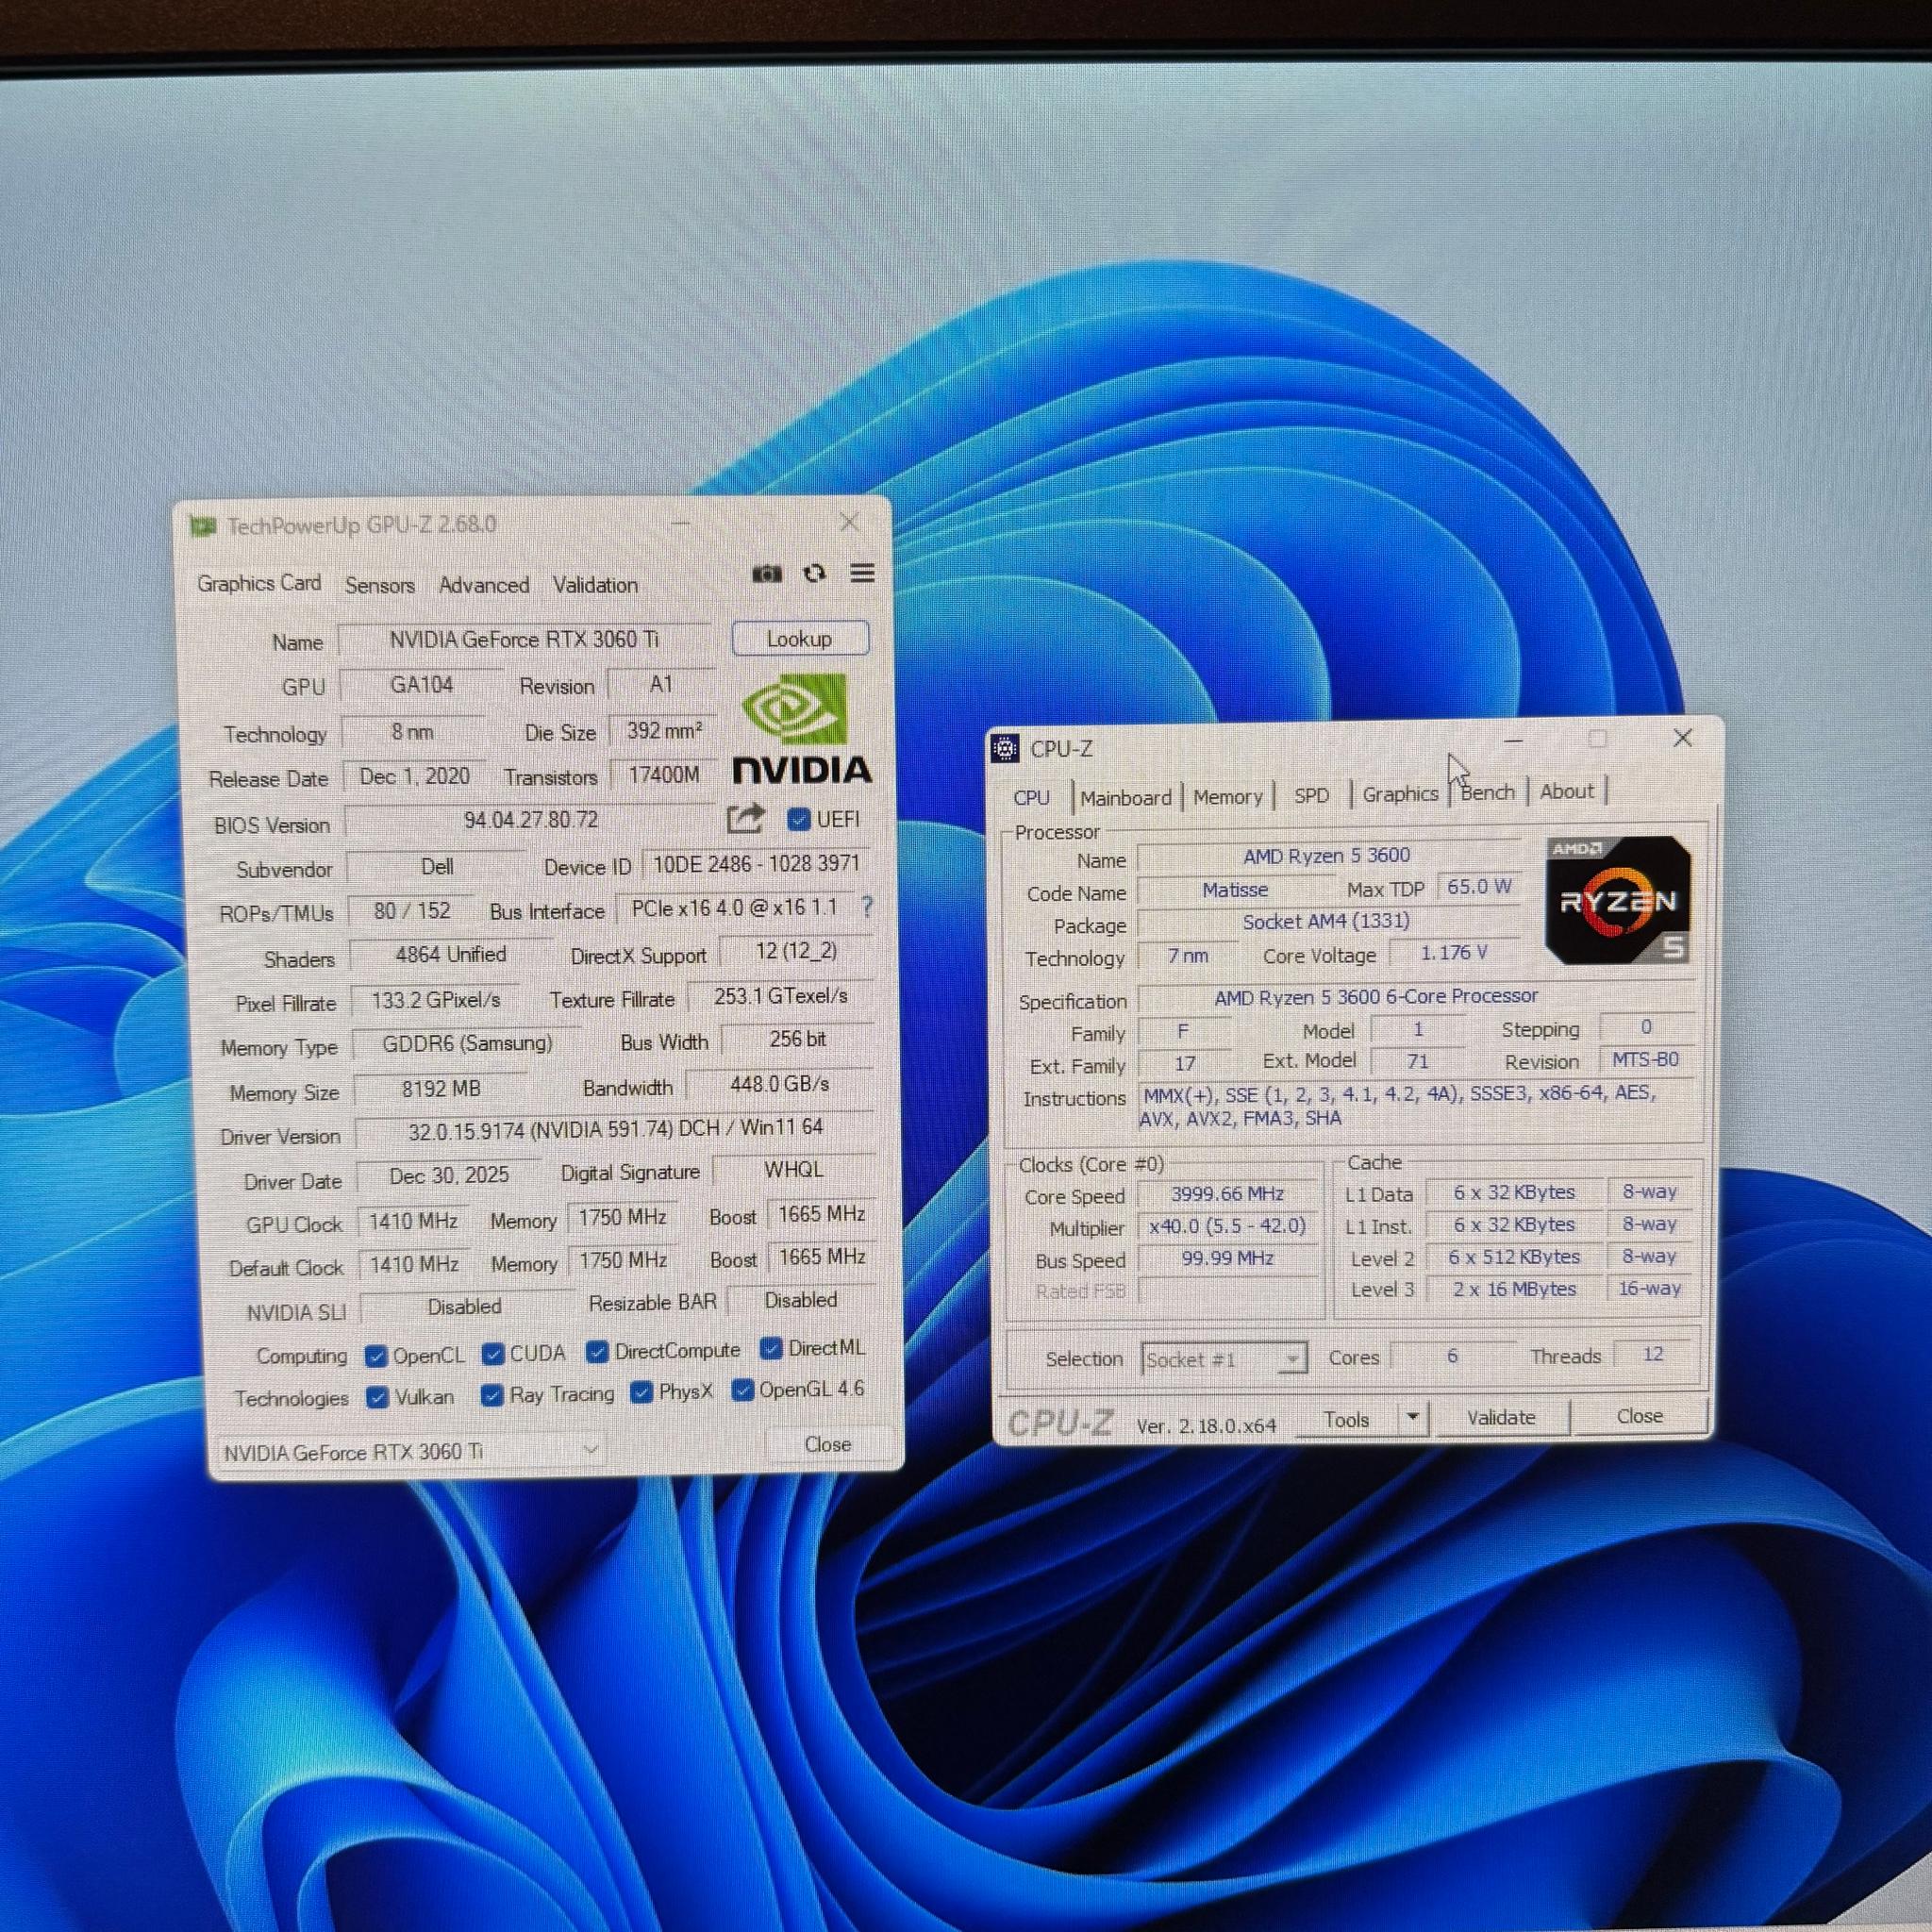The height and width of the screenshot is (1932, 1932).
Task: Click the GPU-Z title bar app icon
Action: click(203, 526)
